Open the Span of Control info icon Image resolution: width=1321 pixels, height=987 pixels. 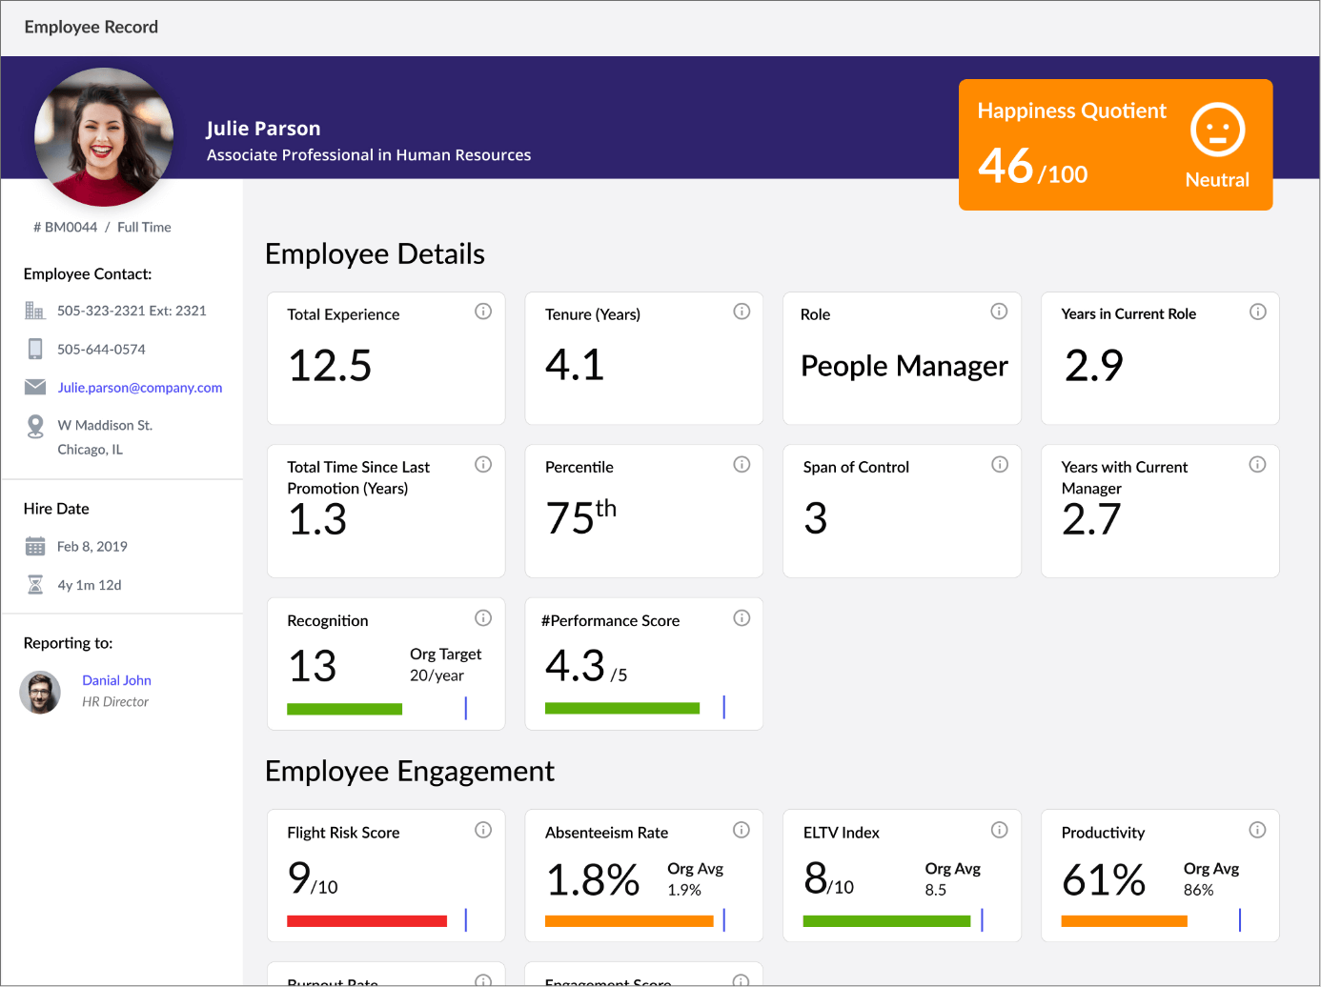click(1000, 464)
